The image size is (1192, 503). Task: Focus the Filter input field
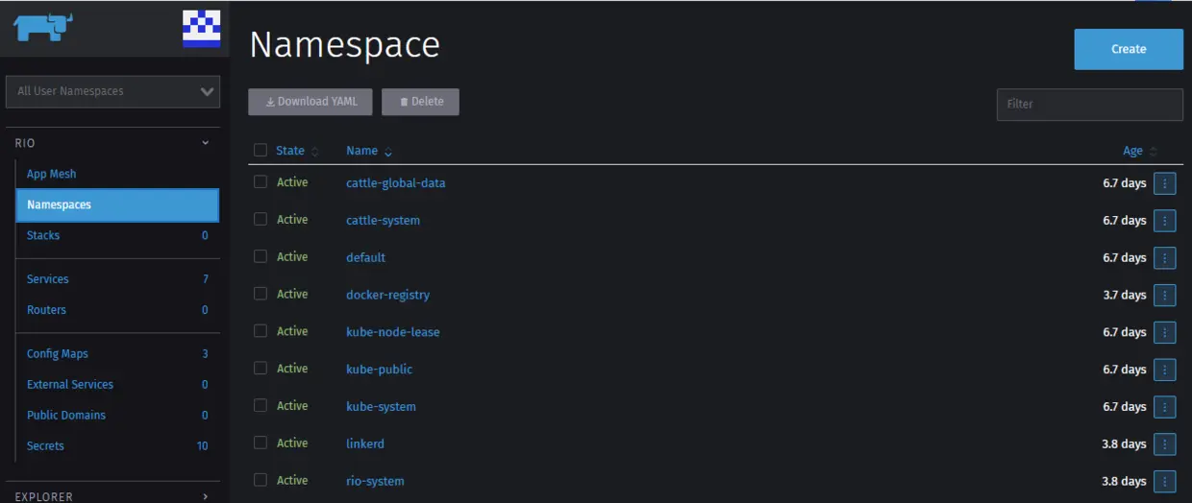tap(1089, 104)
